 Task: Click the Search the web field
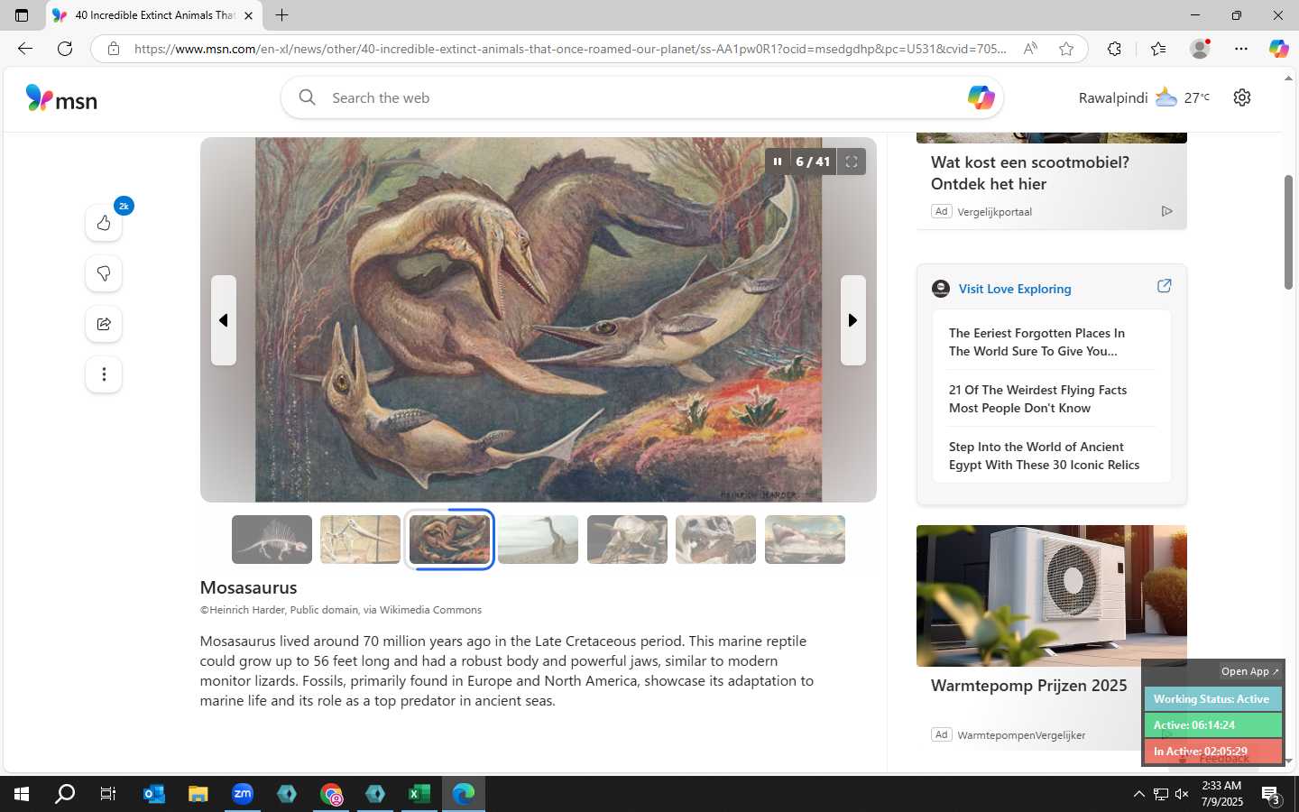[x=640, y=97]
